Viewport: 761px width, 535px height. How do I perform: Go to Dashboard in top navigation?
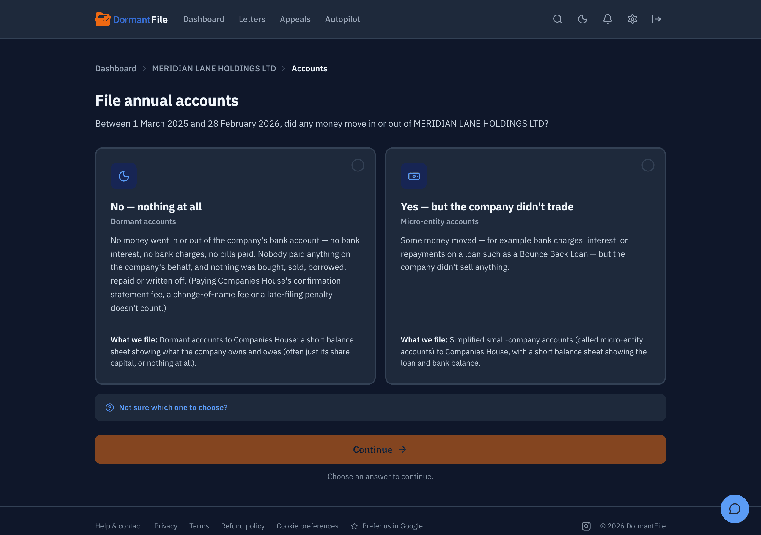[x=204, y=19]
